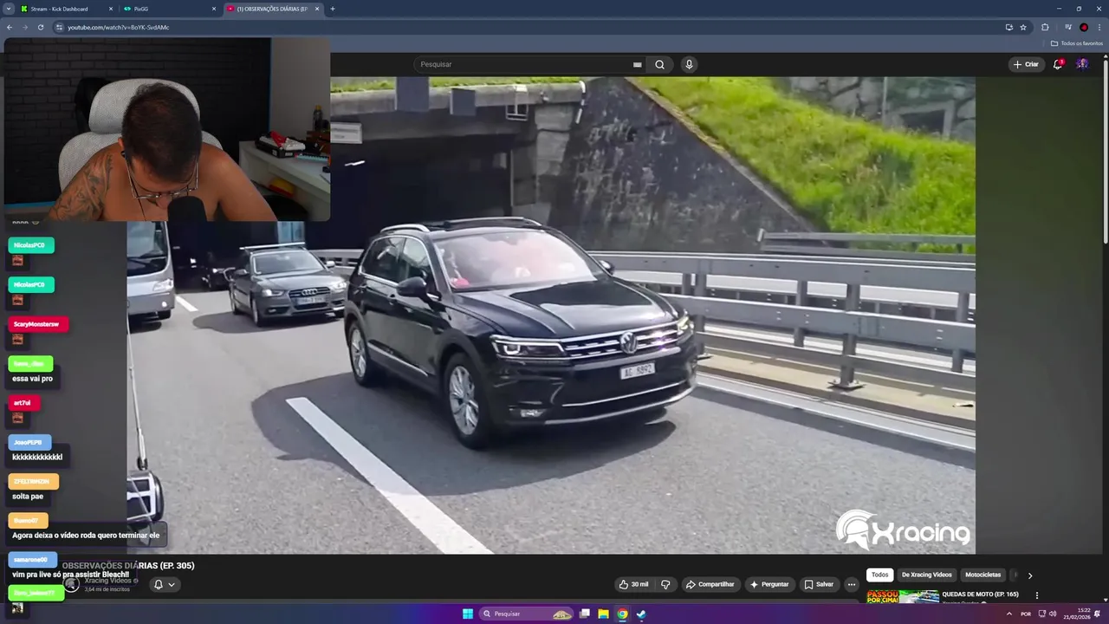Show hidden system tray icons chevron

pos(1008,614)
